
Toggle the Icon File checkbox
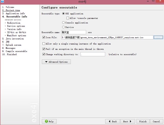click(x=44, y=37)
